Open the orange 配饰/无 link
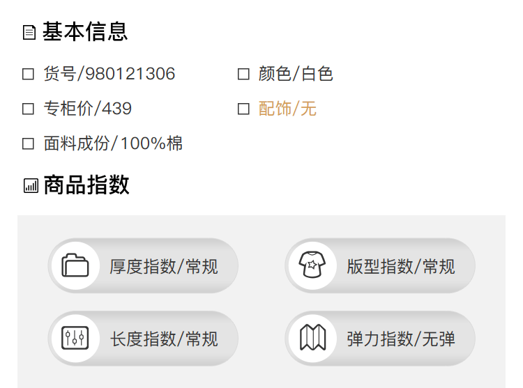The image size is (523, 388). (x=287, y=109)
